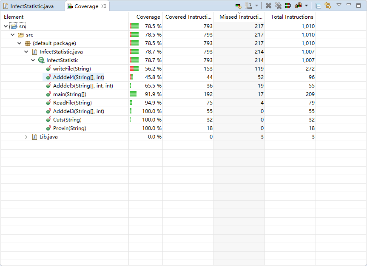
Task: Open the Coverage View Menu triangle
Action: [339, 5]
